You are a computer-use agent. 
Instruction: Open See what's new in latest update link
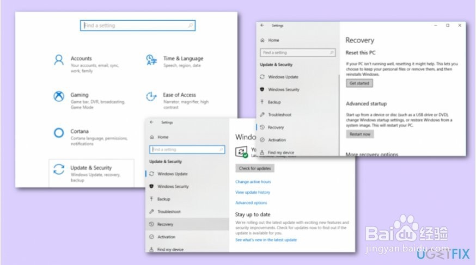point(266,240)
